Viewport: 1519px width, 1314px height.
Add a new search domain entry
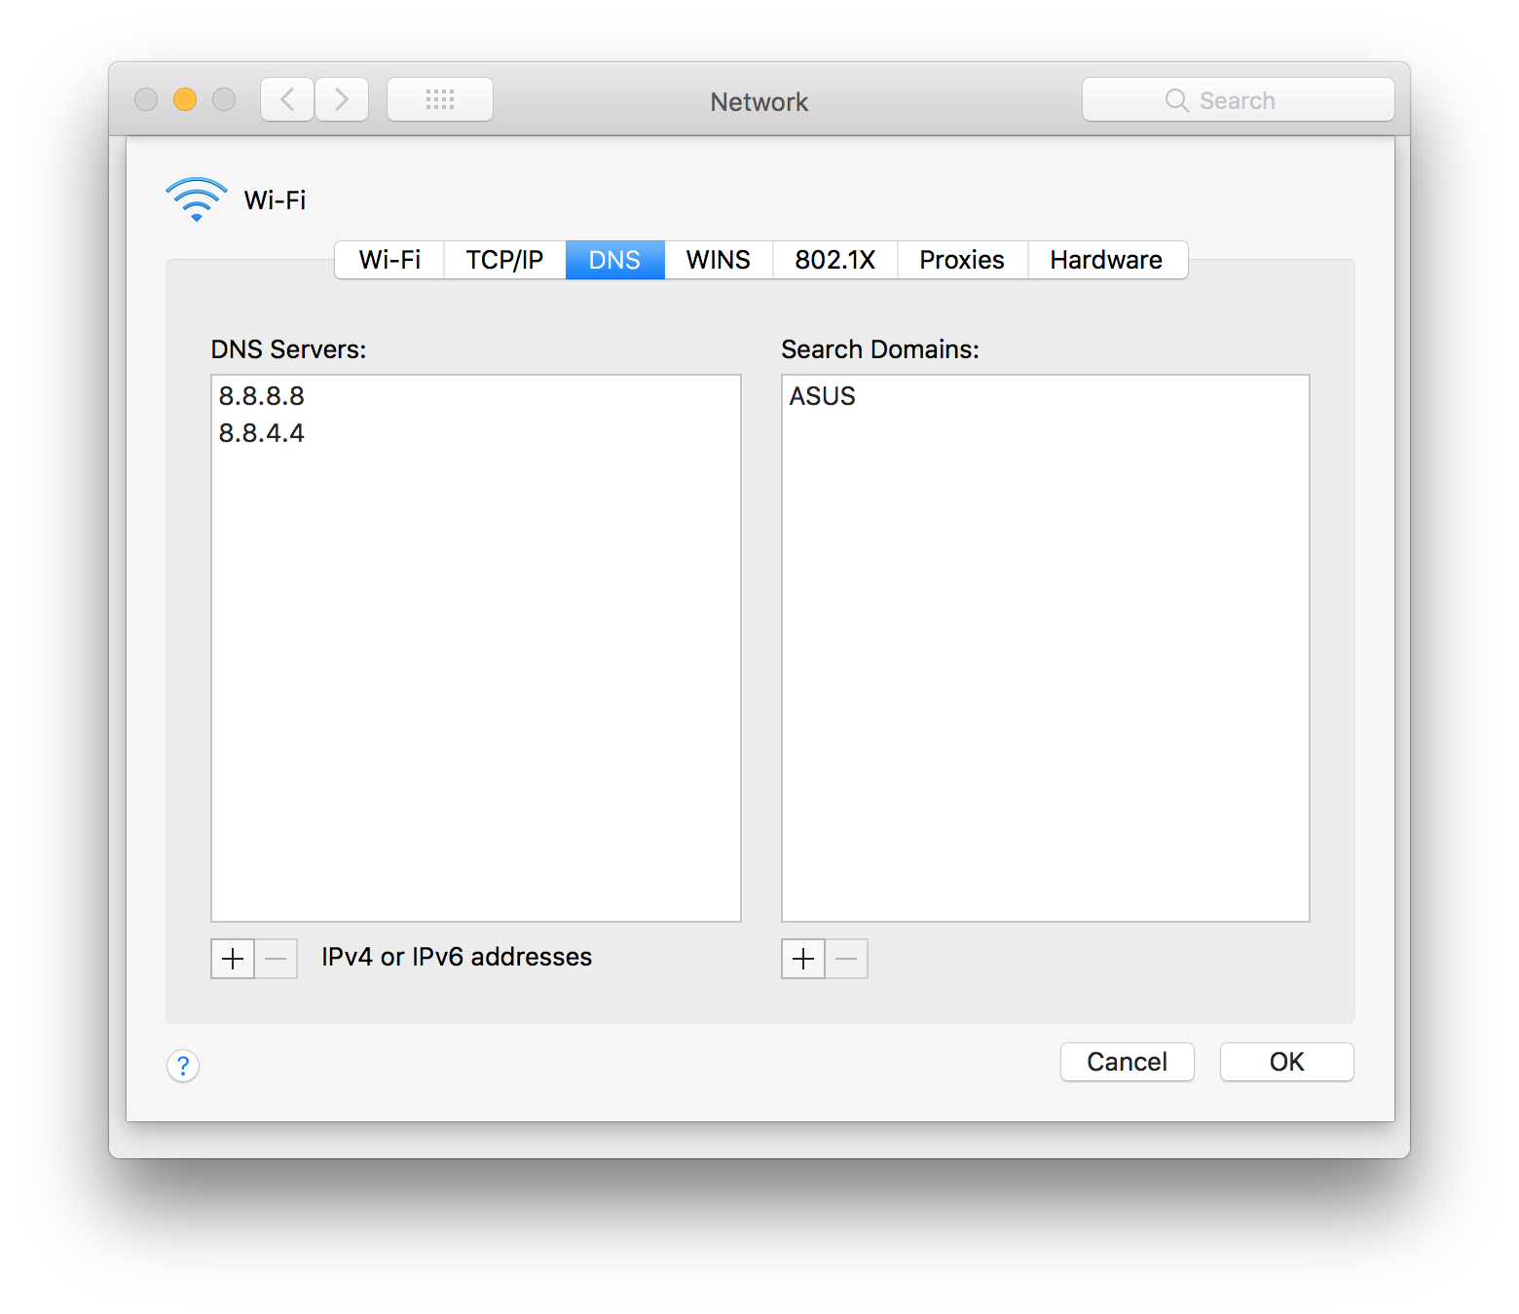[803, 959]
